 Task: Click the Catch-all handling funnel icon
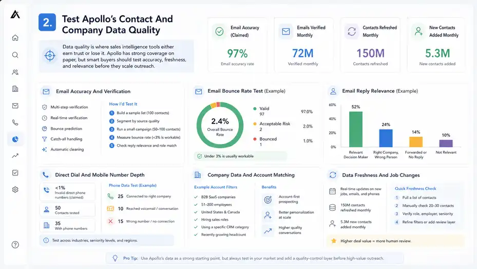pos(45,139)
